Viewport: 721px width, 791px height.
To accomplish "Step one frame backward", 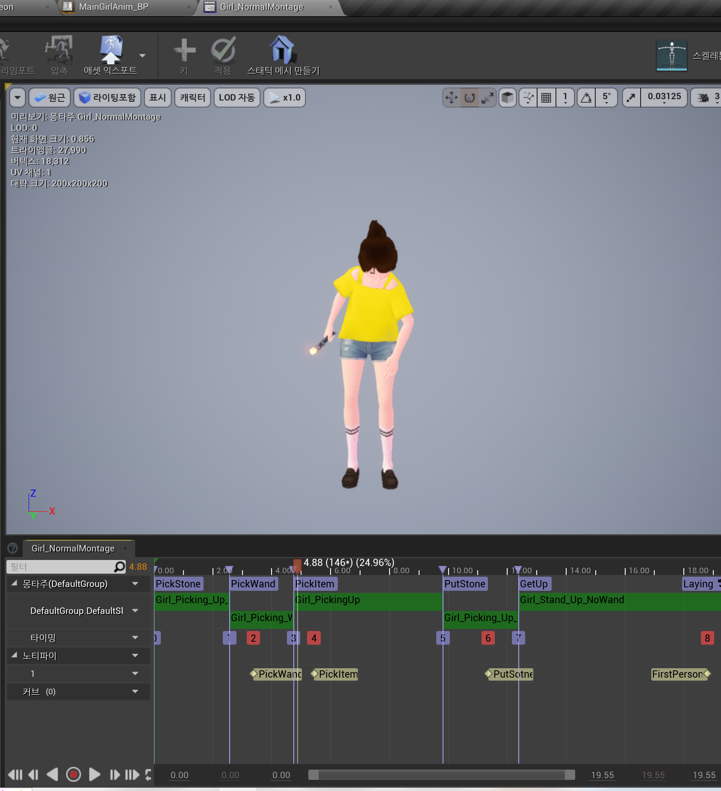I will point(33,775).
